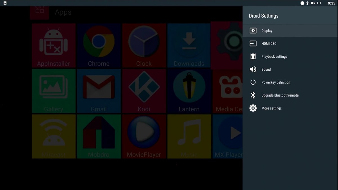
Task: Click the VPN key status icon
Action: point(313,3)
